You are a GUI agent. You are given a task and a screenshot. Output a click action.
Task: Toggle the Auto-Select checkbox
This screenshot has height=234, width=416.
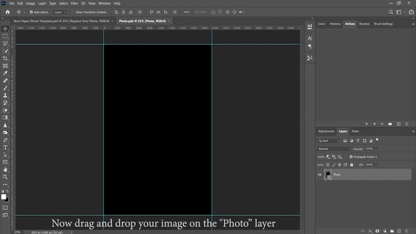31,12
